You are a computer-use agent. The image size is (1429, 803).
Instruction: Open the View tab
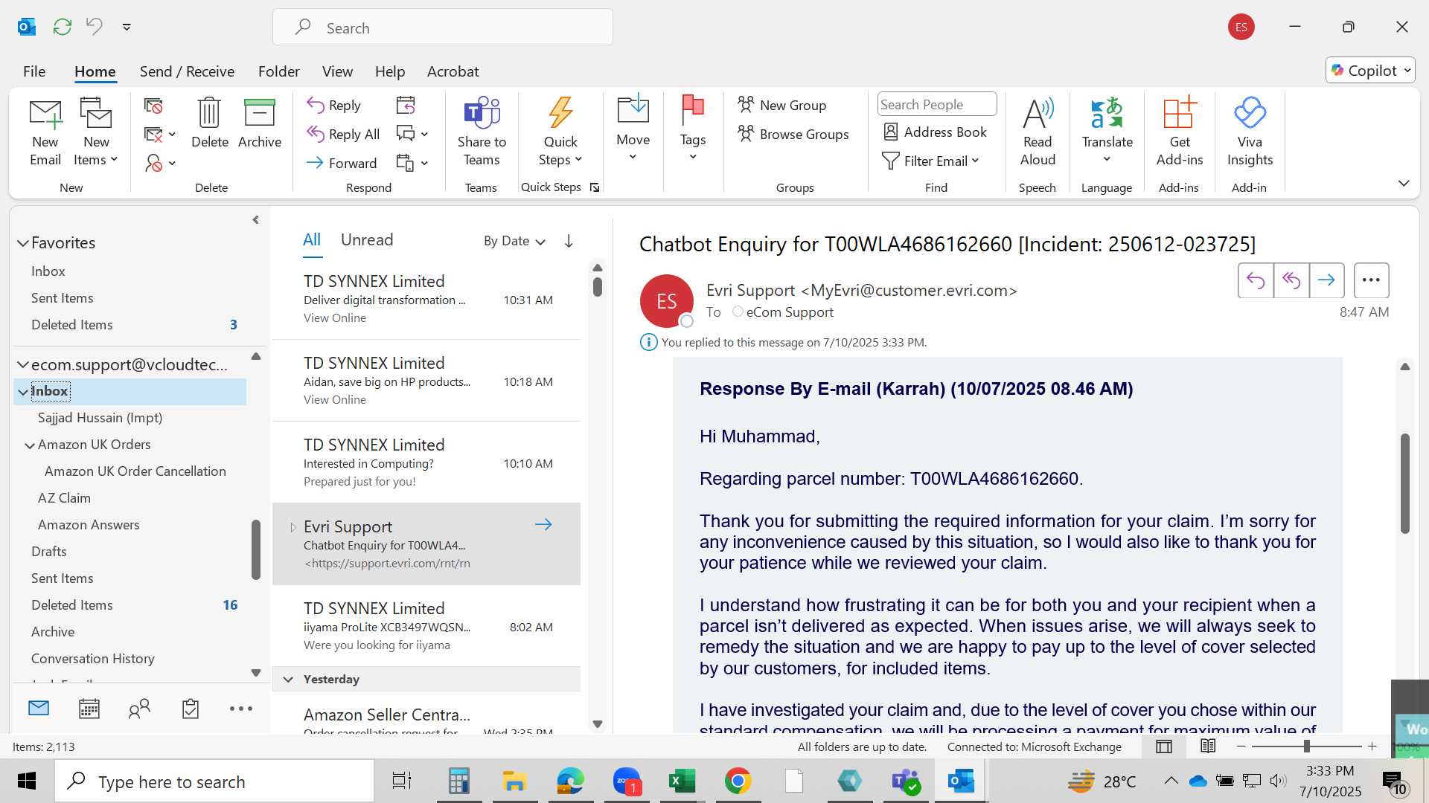pos(337,71)
